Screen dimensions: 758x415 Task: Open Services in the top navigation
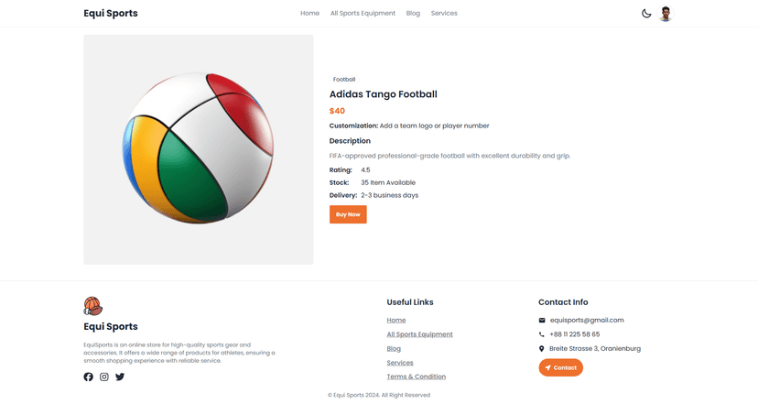pos(444,14)
